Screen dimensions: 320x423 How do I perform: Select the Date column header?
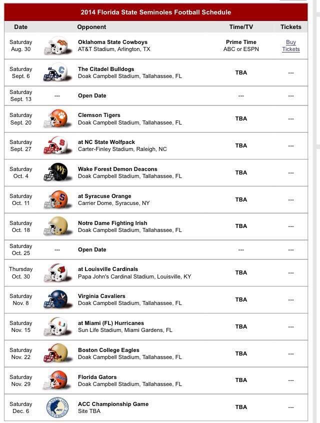click(x=21, y=27)
